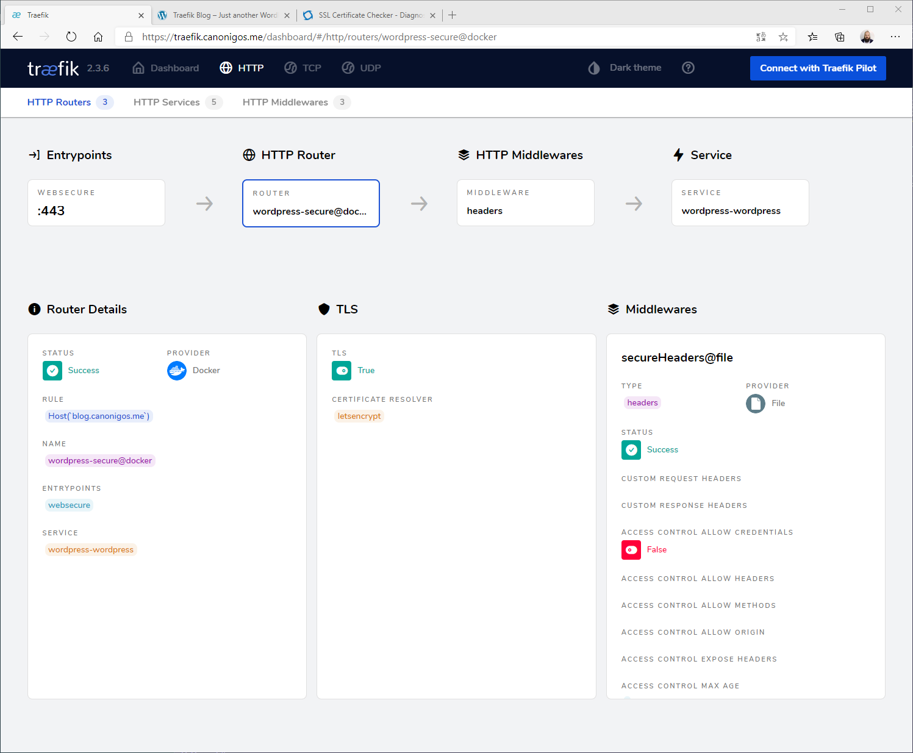Open browser settings ellipsis menu

tap(895, 37)
